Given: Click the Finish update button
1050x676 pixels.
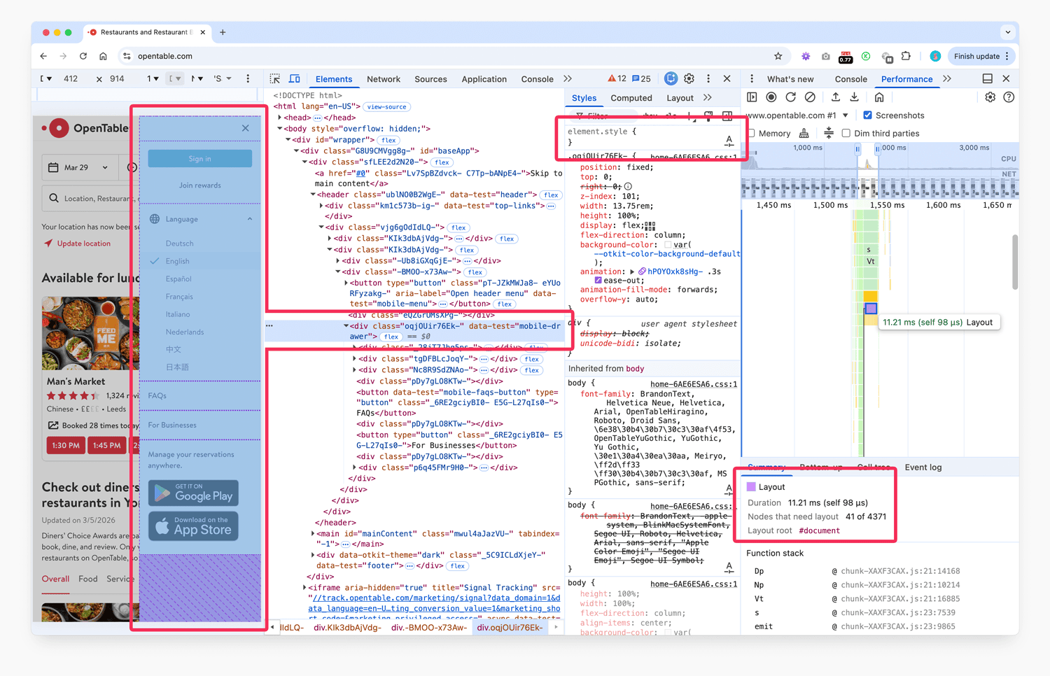Looking at the screenshot, I should point(982,56).
